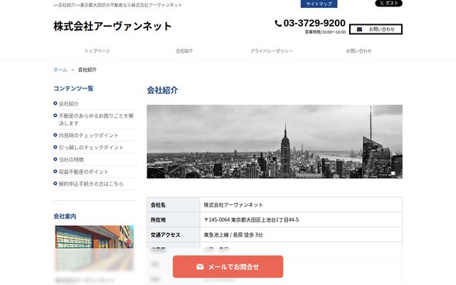Open sidebar link 解約申込手続きの方はこちら

click(91, 184)
